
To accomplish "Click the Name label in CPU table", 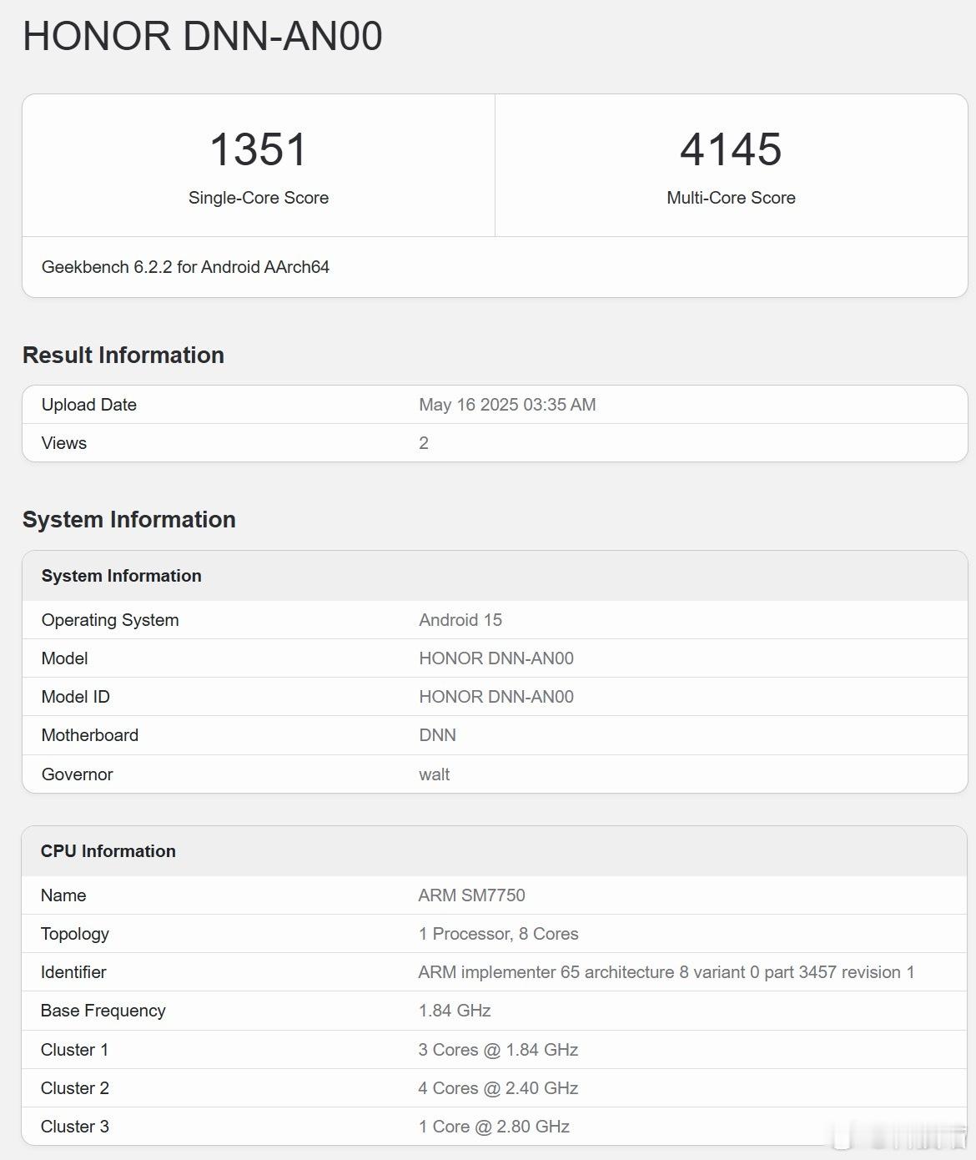I will pyautogui.click(x=63, y=895).
